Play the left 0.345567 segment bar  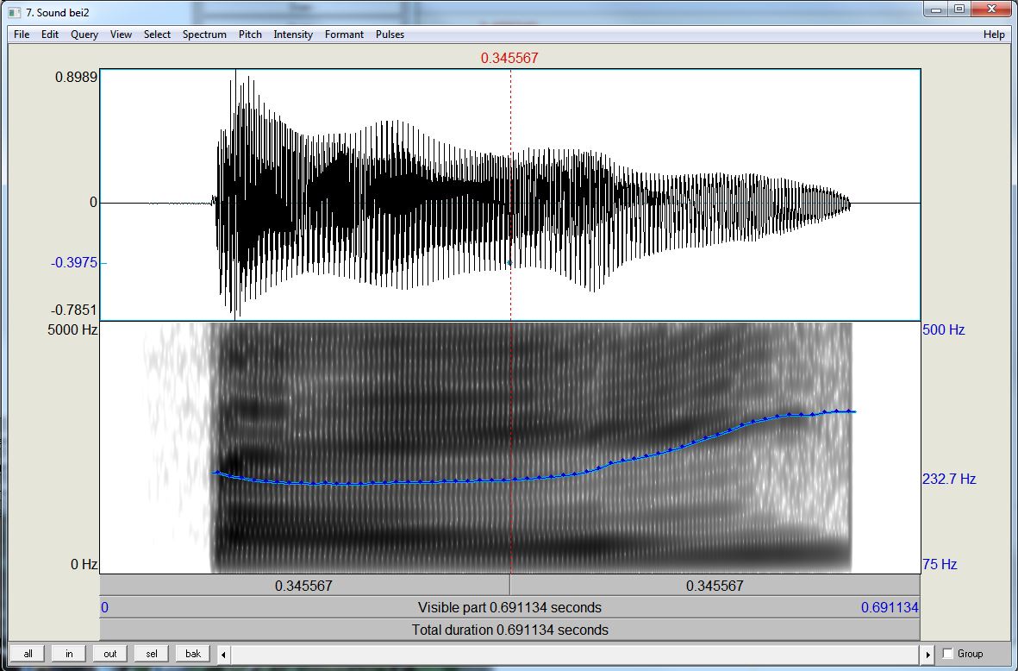click(304, 586)
